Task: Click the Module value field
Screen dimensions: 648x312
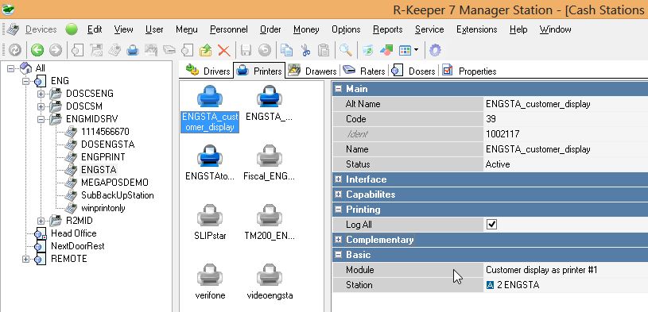Action: pyautogui.click(x=565, y=270)
